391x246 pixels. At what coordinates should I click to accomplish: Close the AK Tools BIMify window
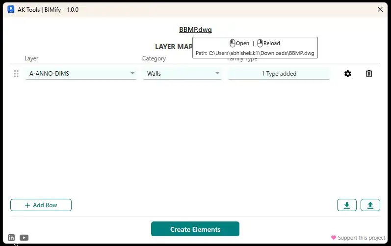tap(380, 9)
